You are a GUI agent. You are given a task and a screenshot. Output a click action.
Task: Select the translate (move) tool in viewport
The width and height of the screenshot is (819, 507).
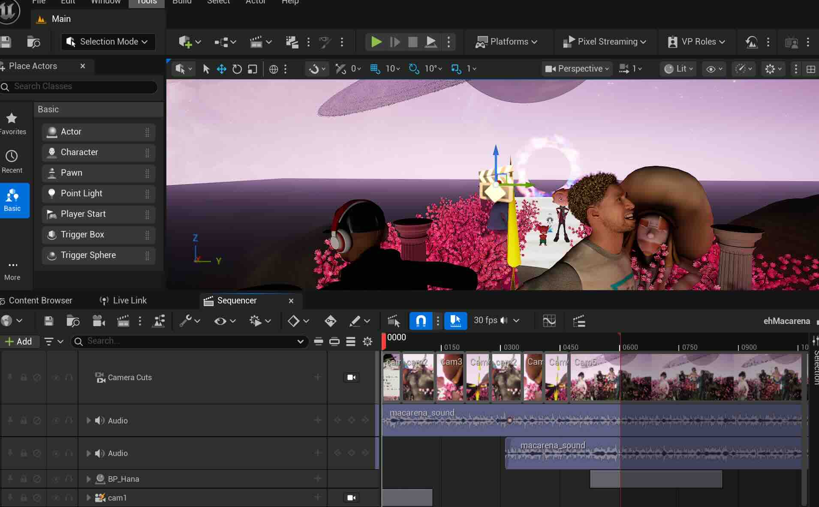coord(221,69)
